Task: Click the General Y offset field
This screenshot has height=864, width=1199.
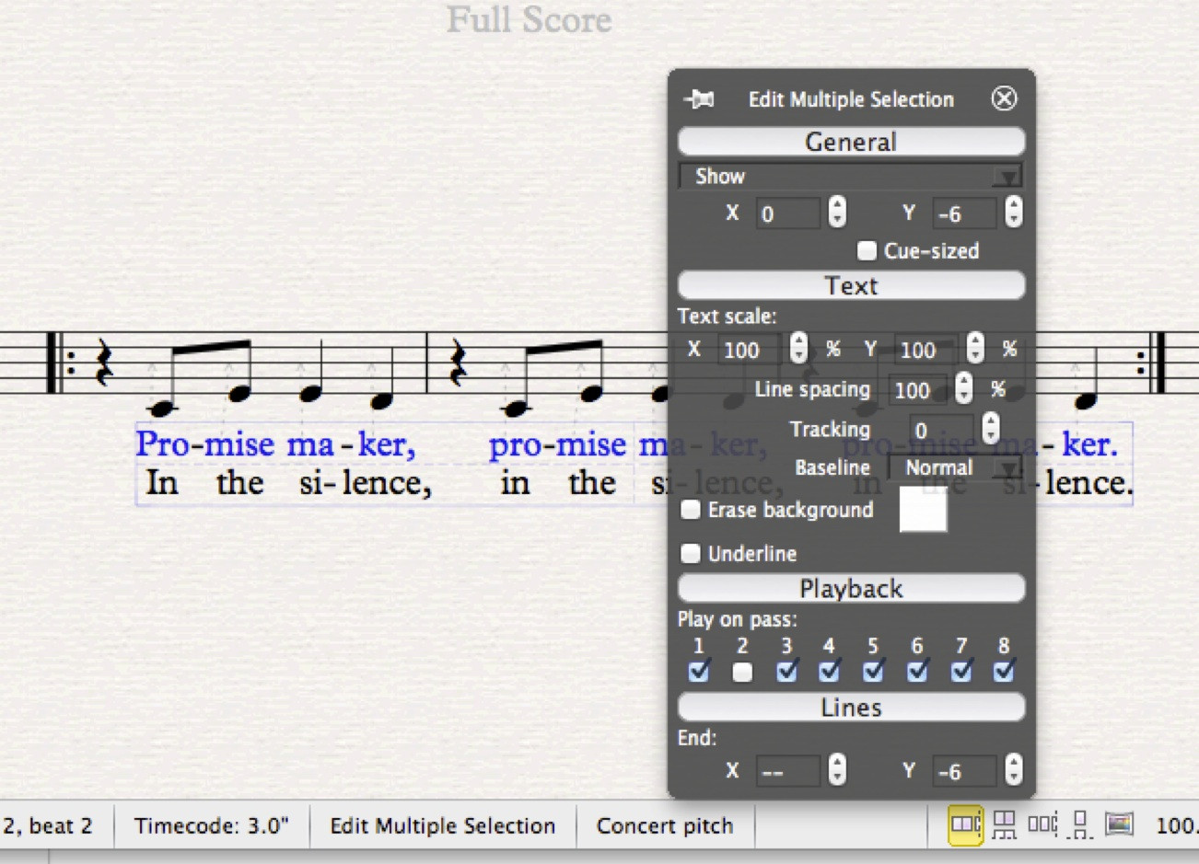Action: point(964,213)
